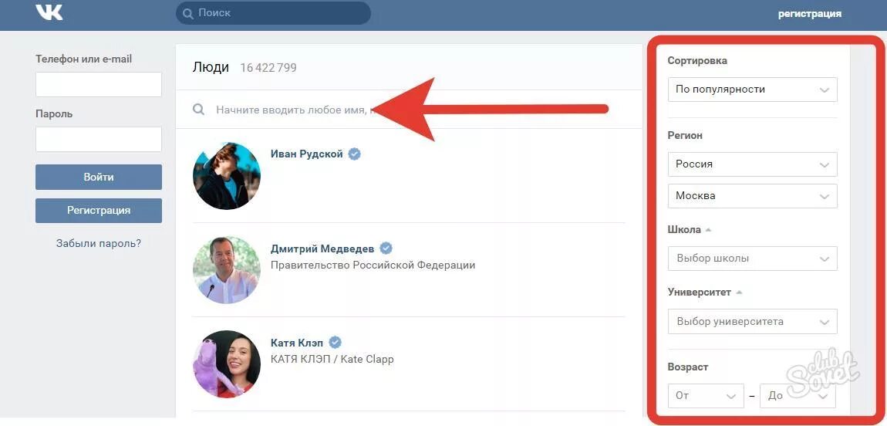Screen dimensions: 887x426
Task: Open the Выбор школы dropdown
Action: [x=752, y=259]
